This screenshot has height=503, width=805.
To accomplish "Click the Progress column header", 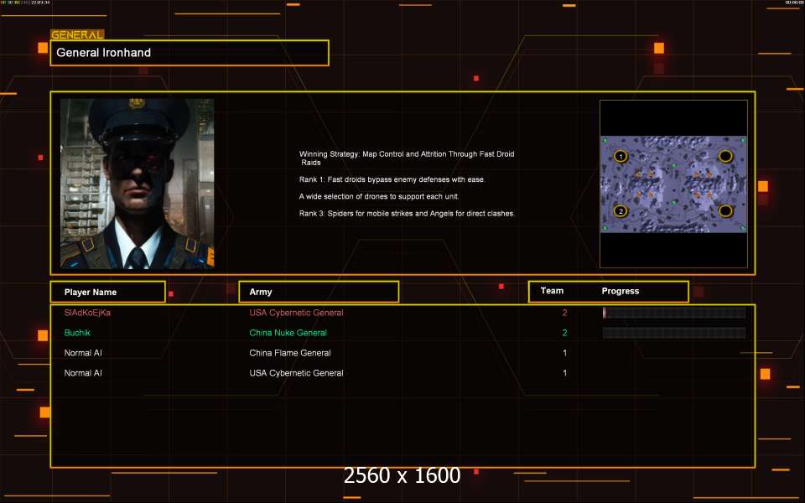I will pos(621,291).
